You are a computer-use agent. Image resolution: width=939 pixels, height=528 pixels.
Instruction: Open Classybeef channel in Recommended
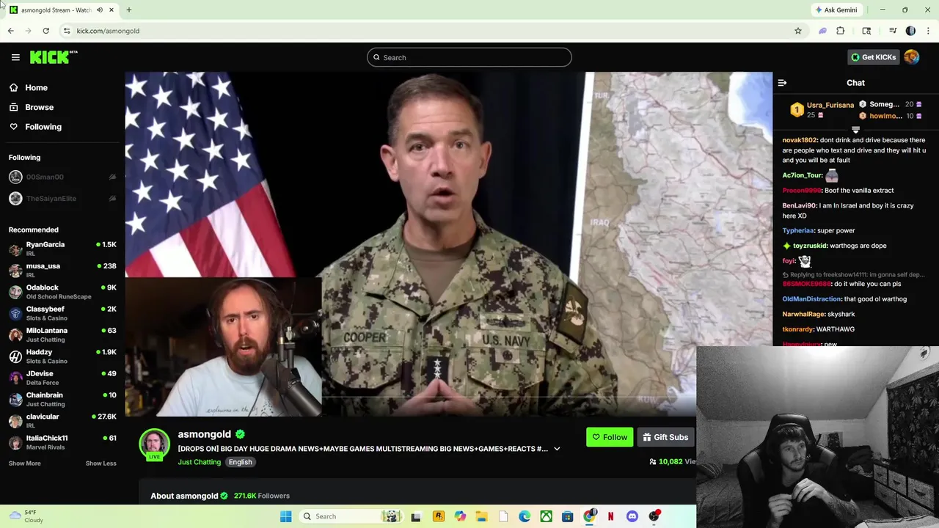pos(62,313)
